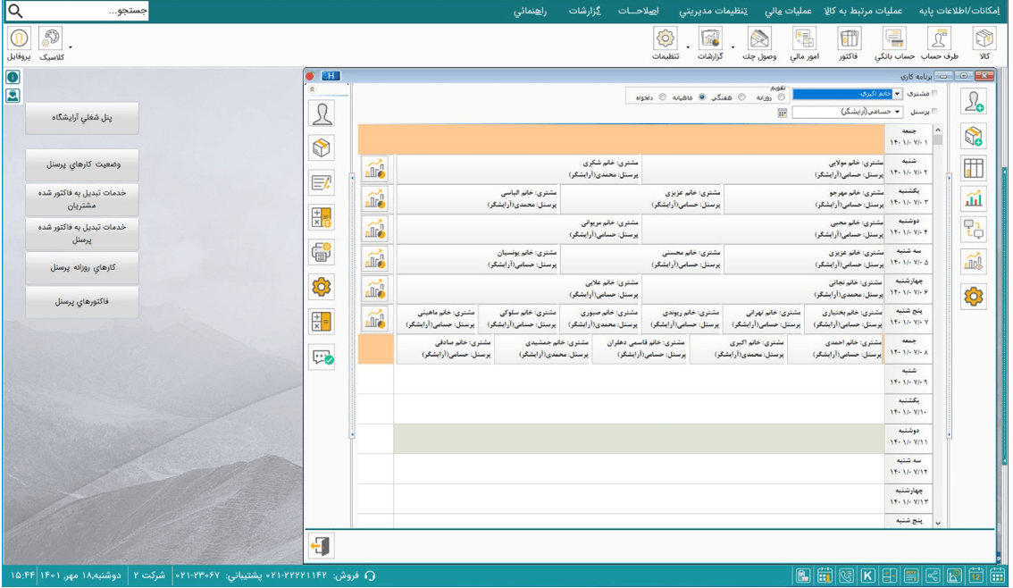Viewport: 1013px width, 588px height.
Task: Open the گزارشات menu in menu bar
Action: point(585,11)
